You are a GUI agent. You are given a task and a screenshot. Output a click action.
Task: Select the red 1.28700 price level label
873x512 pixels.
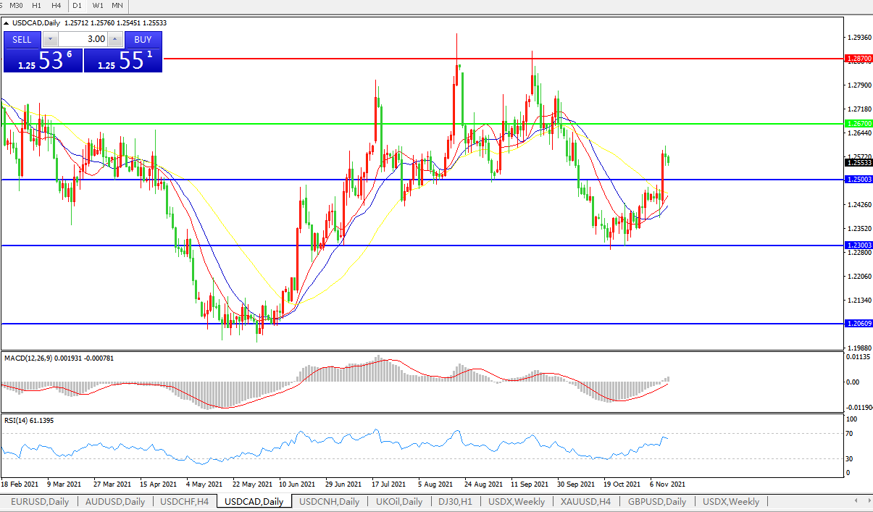click(x=859, y=58)
